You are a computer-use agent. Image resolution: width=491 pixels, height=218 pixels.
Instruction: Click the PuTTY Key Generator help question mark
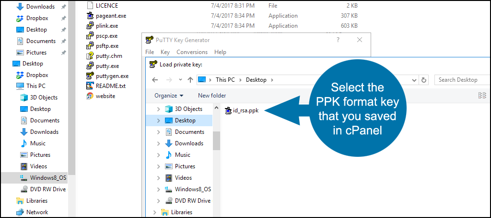point(338,40)
